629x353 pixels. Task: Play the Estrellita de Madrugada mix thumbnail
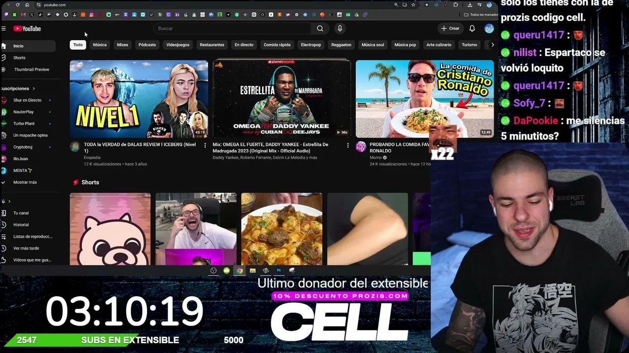click(282, 99)
